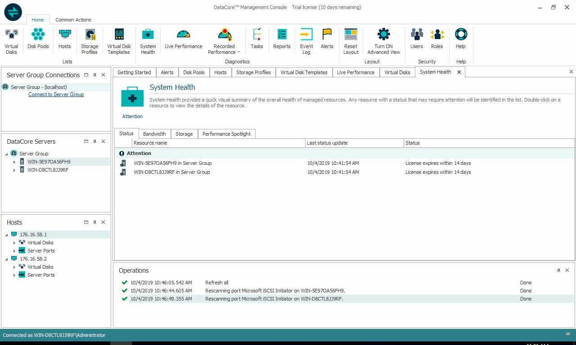
Task: Open the Users security icon
Action: pos(417,39)
